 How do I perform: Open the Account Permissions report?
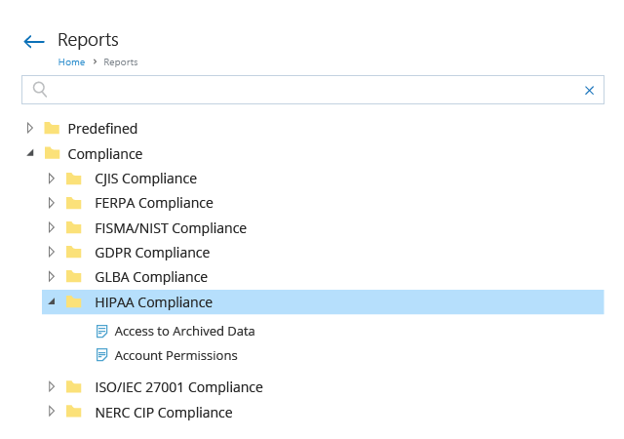coord(175,355)
